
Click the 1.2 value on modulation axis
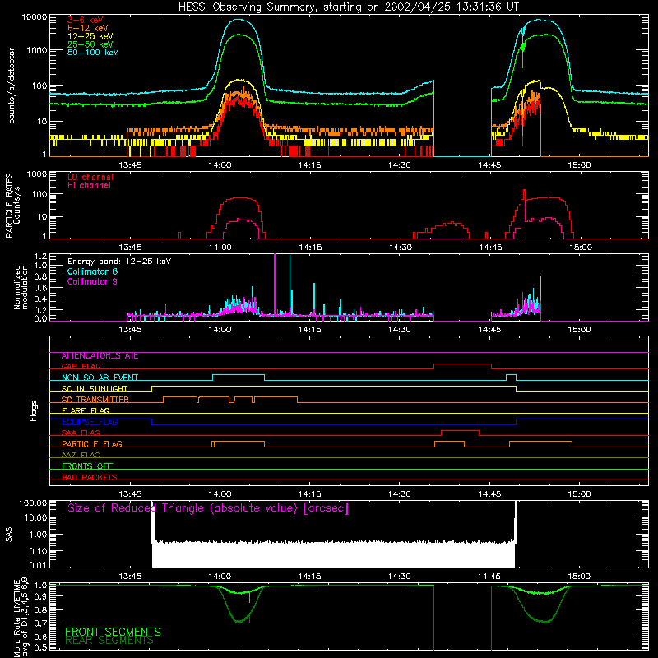(x=41, y=256)
